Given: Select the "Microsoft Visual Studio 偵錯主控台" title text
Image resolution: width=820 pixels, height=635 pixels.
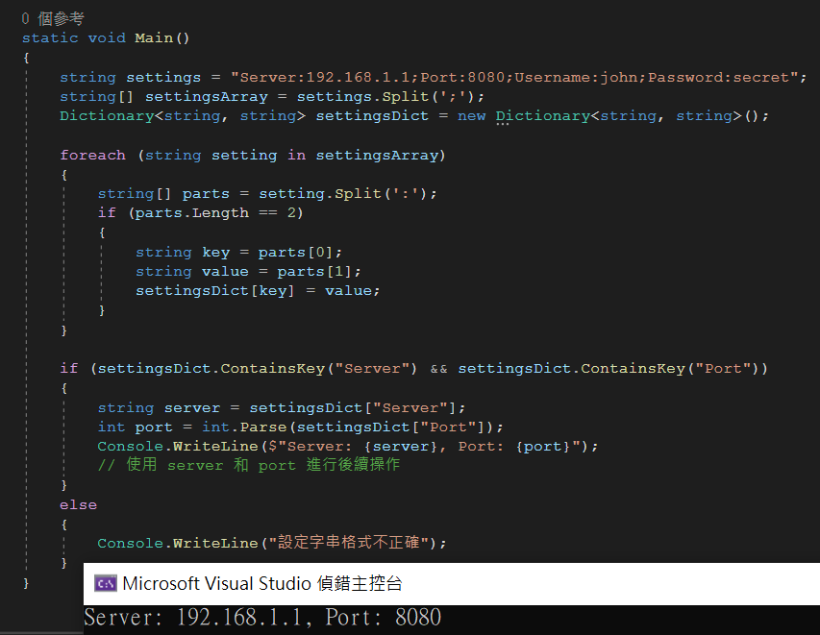Looking at the screenshot, I should point(262,583).
